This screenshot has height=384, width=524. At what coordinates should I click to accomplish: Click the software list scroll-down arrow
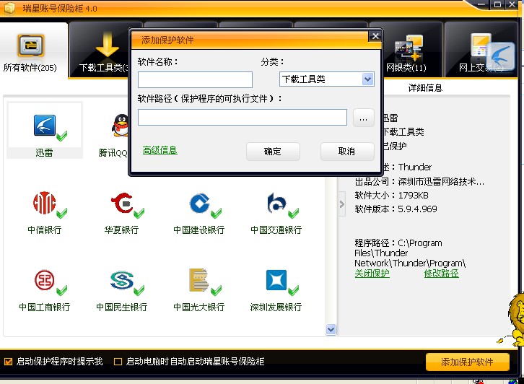[x=331, y=330]
